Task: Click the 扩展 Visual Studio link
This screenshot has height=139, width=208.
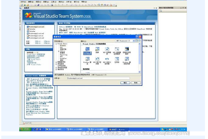Action: (x=34, y=64)
